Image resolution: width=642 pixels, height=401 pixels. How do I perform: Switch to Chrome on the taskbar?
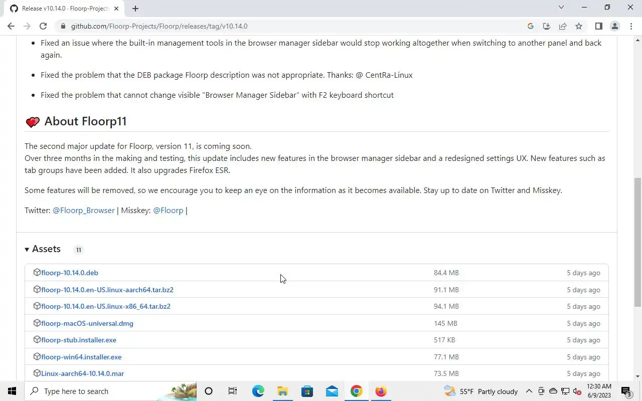[x=356, y=391]
